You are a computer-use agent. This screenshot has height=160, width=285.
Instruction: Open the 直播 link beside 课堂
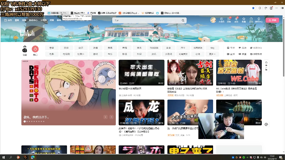click(231, 54)
